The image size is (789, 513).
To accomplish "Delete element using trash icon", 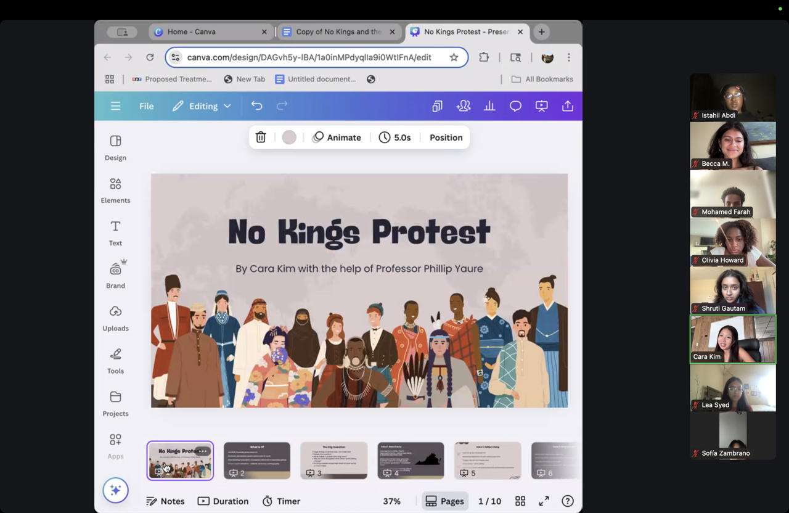I will pos(261,137).
